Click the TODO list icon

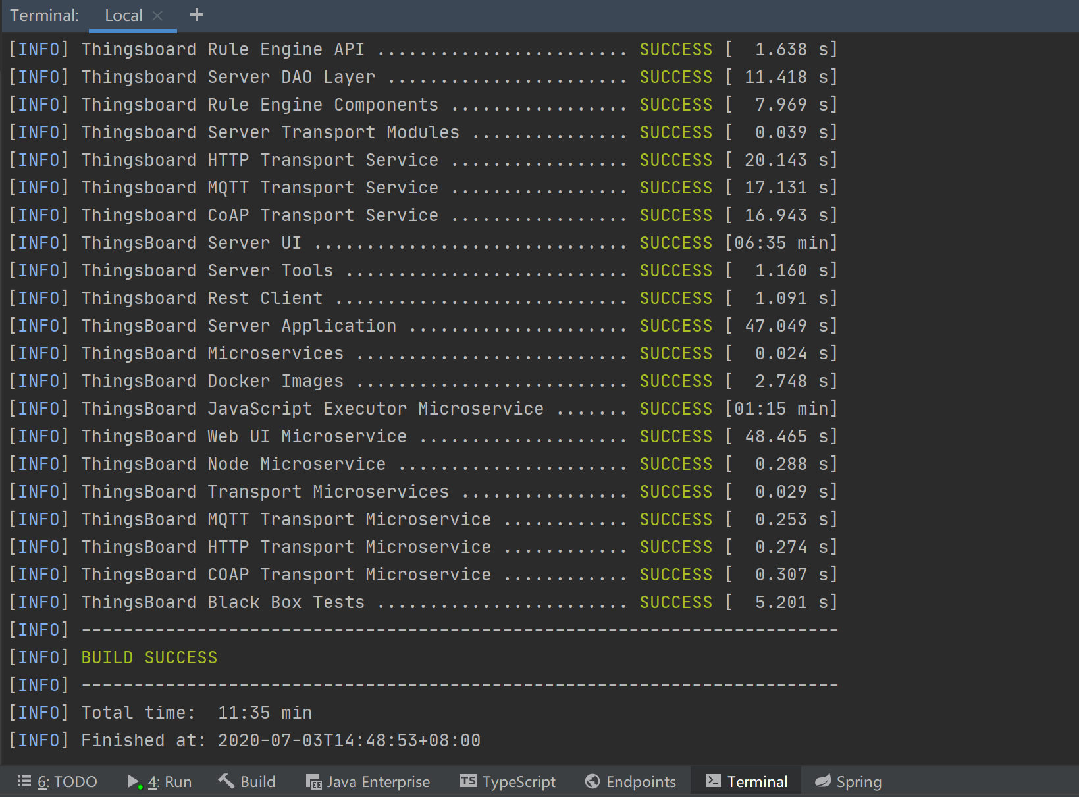click(24, 781)
